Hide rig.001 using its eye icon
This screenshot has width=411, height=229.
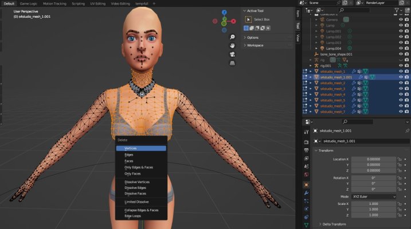coord(401,66)
